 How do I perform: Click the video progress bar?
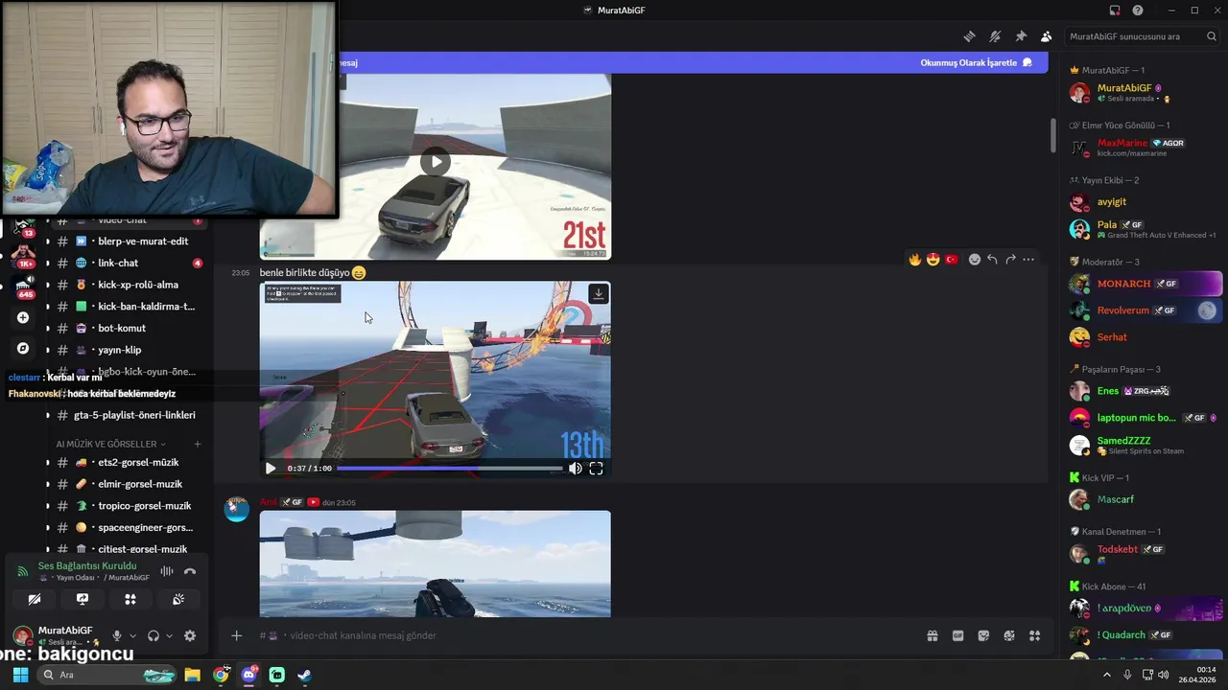[x=449, y=469]
